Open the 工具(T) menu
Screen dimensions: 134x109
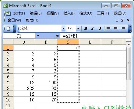coord(103,13)
